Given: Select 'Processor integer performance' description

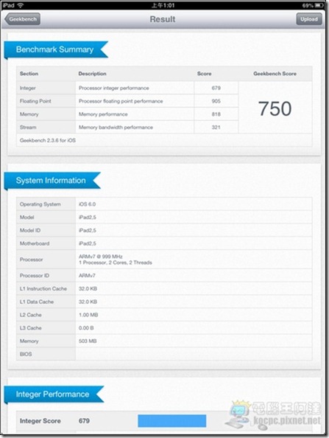Looking at the screenshot, I should coord(114,88).
